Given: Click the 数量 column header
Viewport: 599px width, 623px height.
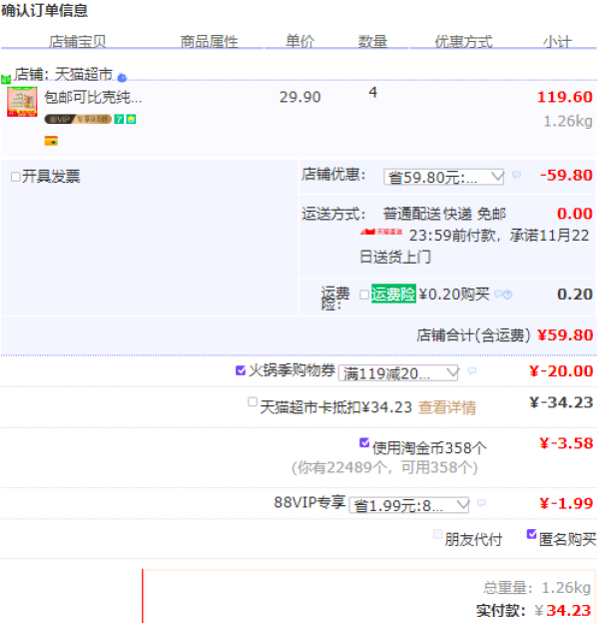Looking at the screenshot, I should point(372,41).
